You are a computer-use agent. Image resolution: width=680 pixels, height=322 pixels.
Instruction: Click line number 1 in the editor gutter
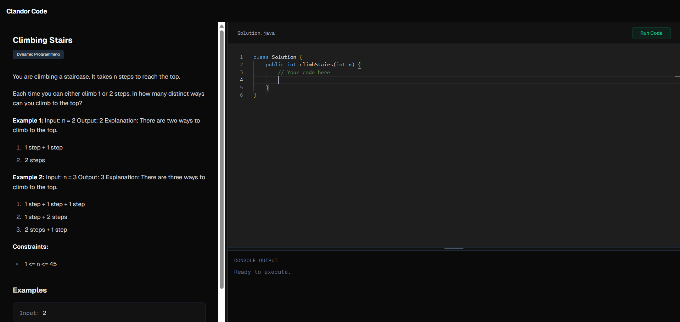[241, 57]
